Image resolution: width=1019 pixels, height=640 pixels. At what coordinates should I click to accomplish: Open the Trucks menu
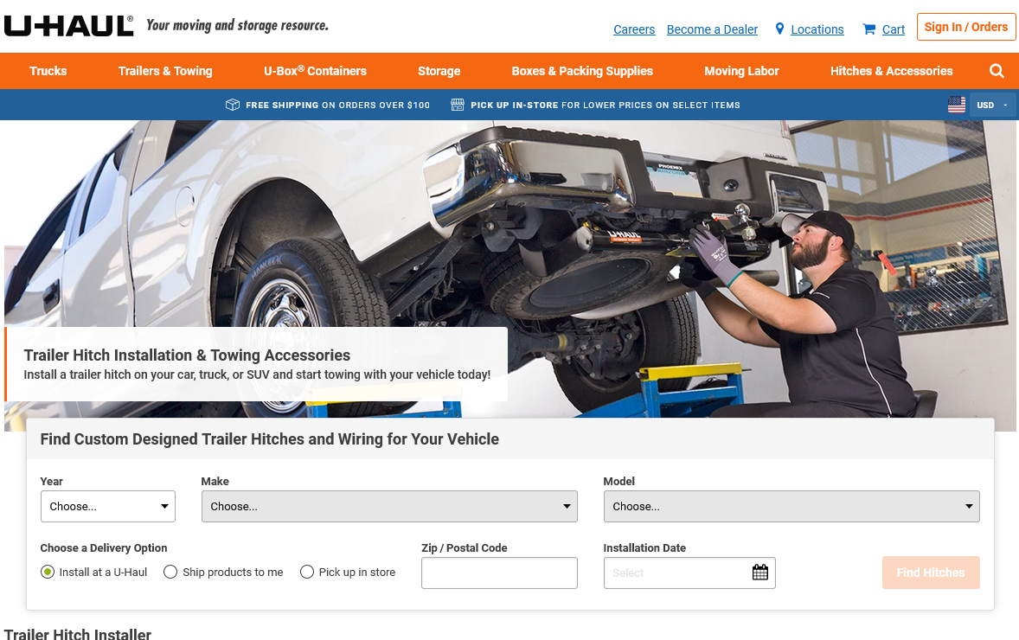coord(48,71)
